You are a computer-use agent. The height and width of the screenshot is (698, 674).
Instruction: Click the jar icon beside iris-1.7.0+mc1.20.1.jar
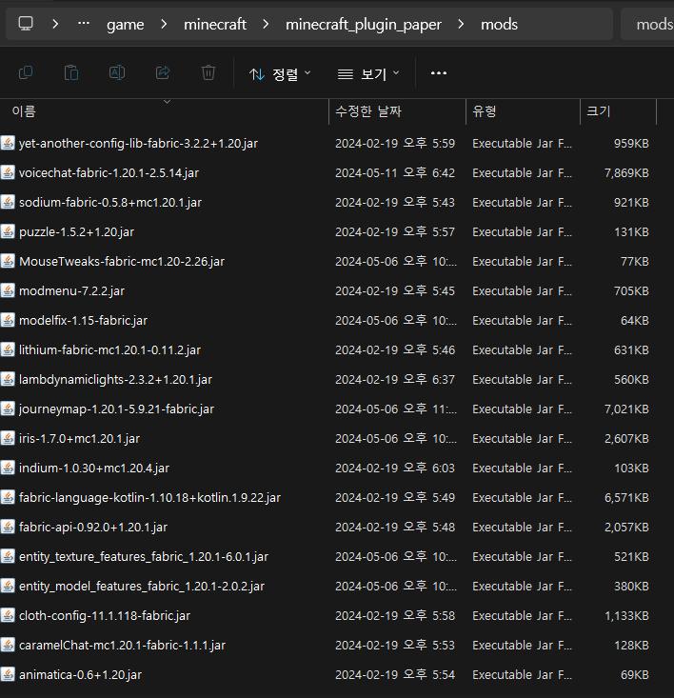pyautogui.click(x=9, y=439)
